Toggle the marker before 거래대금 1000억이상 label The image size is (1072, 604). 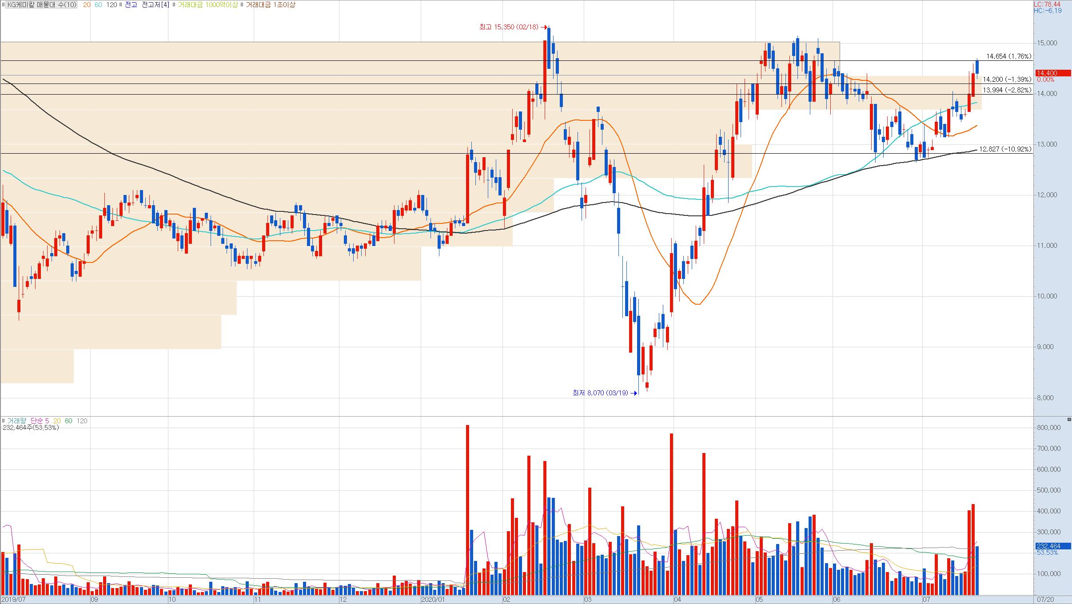(174, 5)
